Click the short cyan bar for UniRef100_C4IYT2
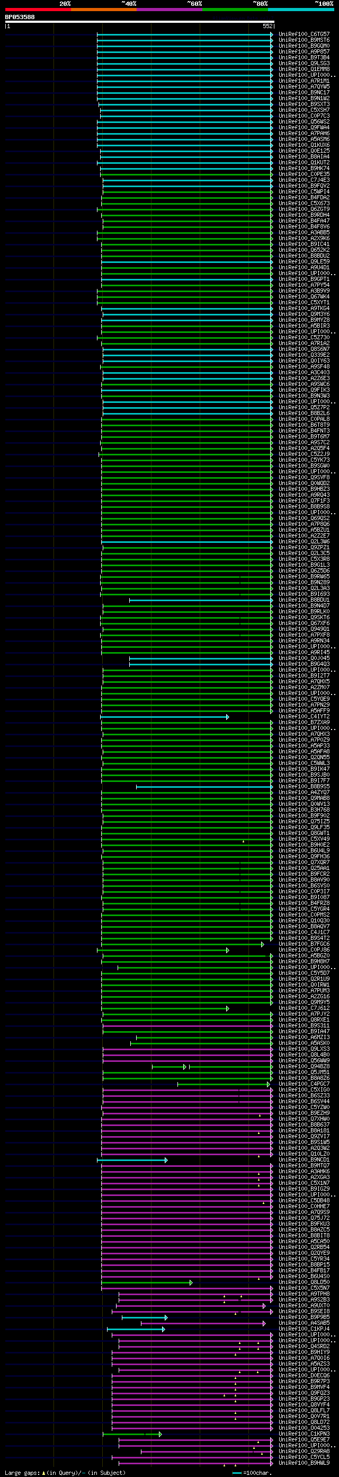The image size is (339, 1477). pos(164,717)
